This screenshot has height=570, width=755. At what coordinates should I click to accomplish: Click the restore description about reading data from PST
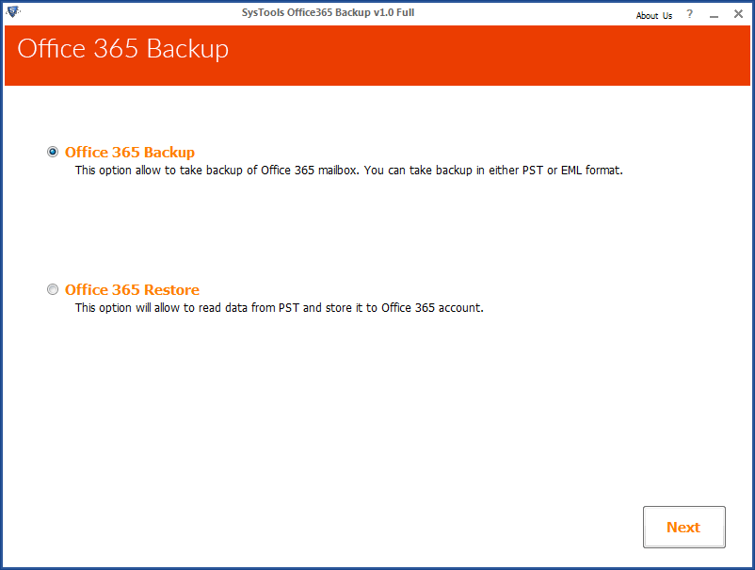(x=280, y=307)
